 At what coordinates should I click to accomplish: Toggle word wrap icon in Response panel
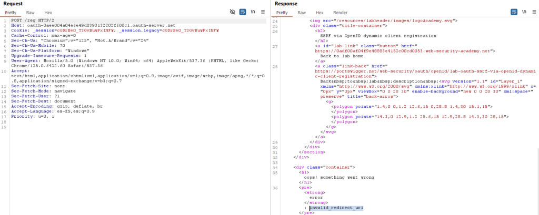pos(513,12)
